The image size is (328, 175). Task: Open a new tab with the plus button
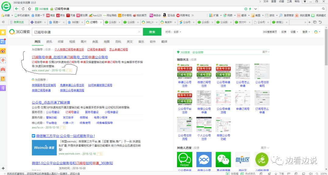pyautogui.click(x=309, y=22)
